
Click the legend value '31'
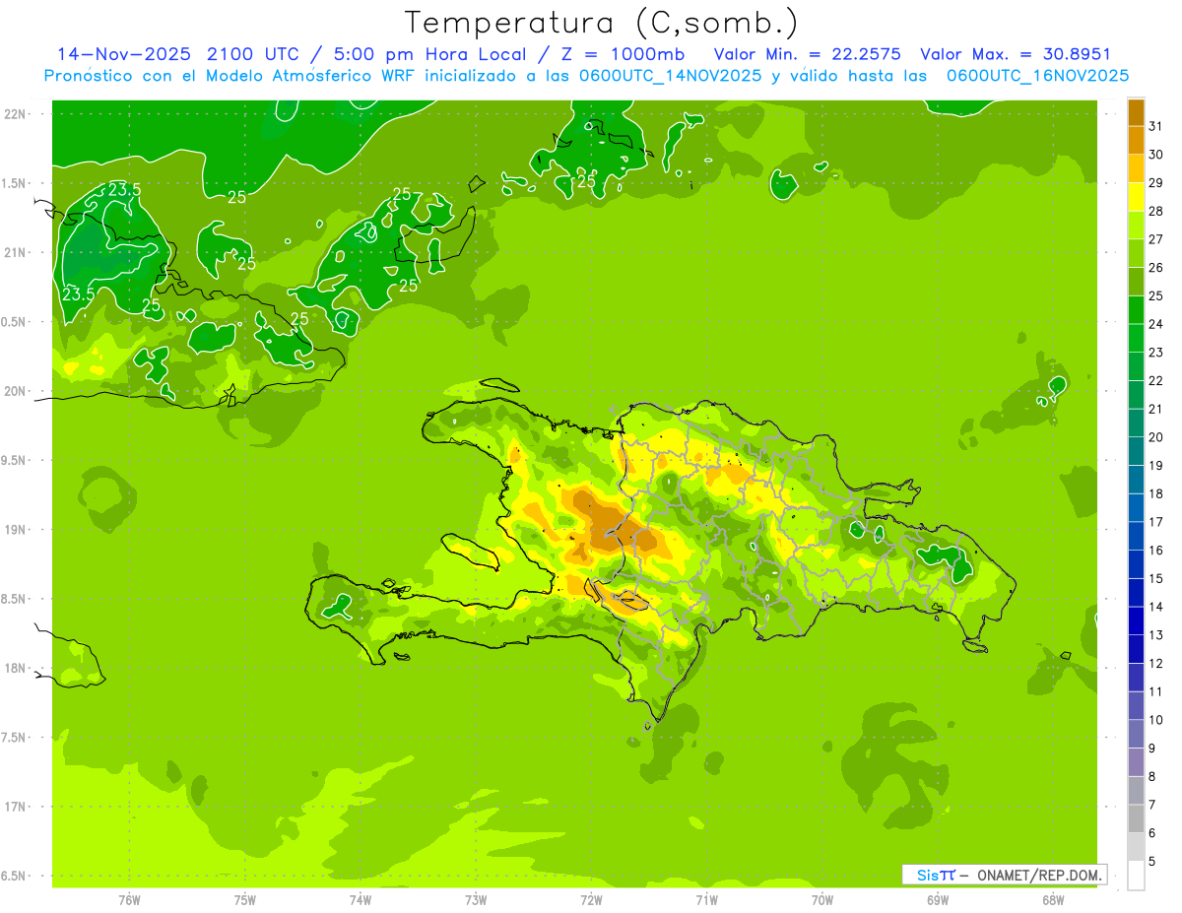[1156, 126]
